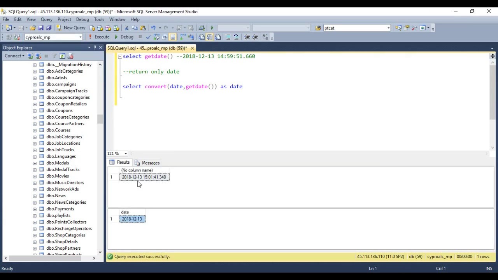
Task: Collapse the first select statement outline
Action: 120,56
